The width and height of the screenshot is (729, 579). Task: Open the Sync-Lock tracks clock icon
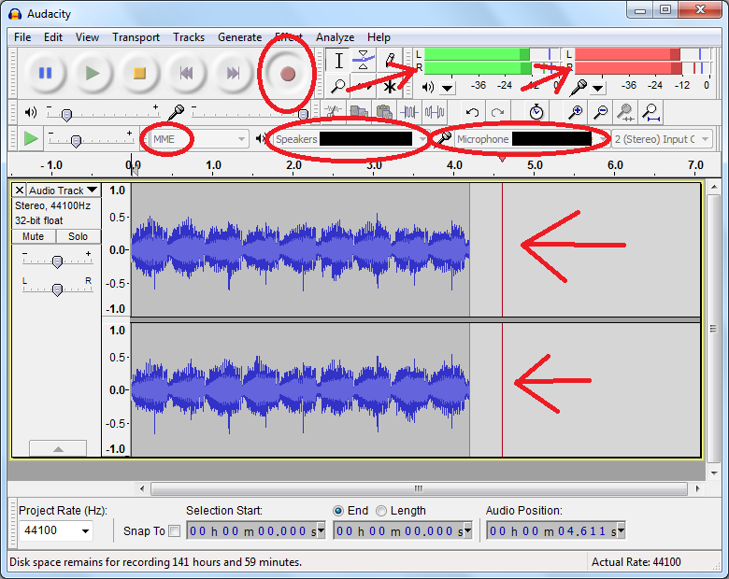(536, 112)
